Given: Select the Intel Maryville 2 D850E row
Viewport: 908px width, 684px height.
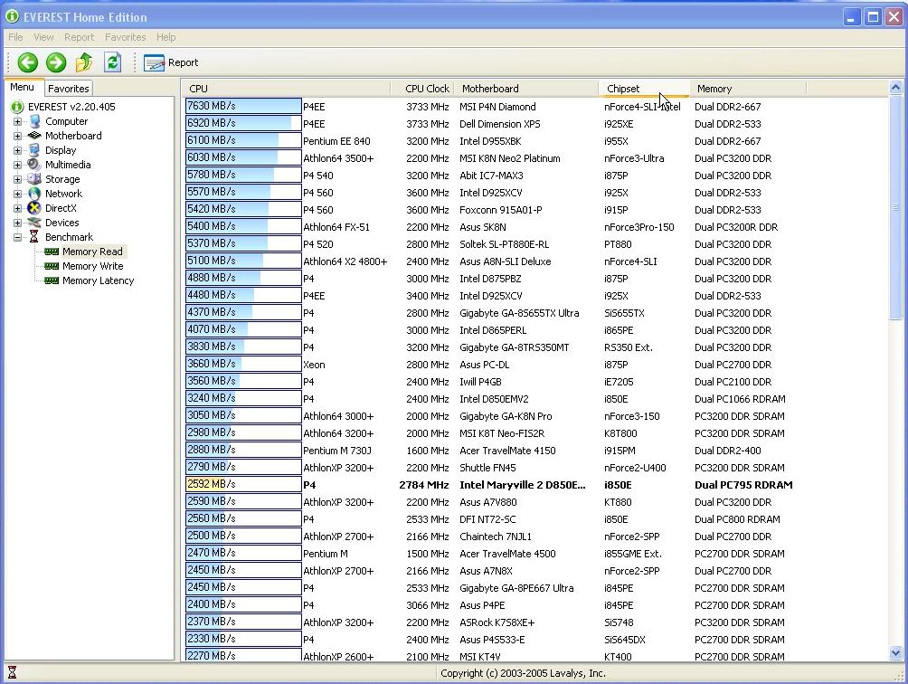Looking at the screenshot, I should (x=535, y=485).
